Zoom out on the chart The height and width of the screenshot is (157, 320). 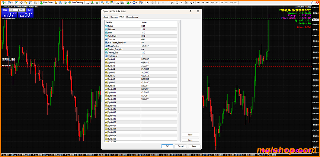pyautogui.click(x=107, y=3)
